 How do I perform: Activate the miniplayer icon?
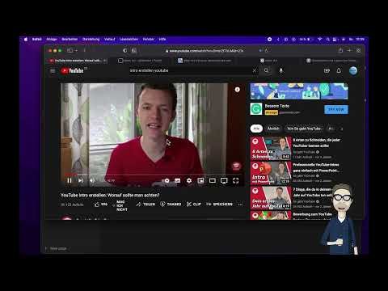tap(200, 180)
